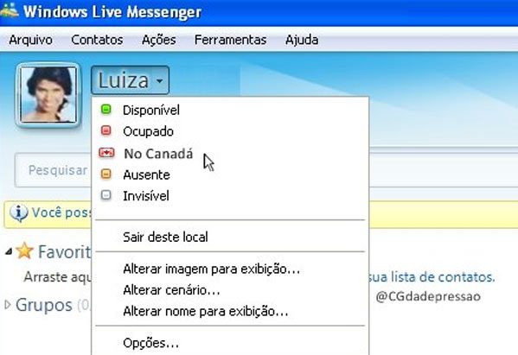This screenshot has height=355, width=518.
Task: Click the profile display picture thumbnail
Action: pos(48,95)
